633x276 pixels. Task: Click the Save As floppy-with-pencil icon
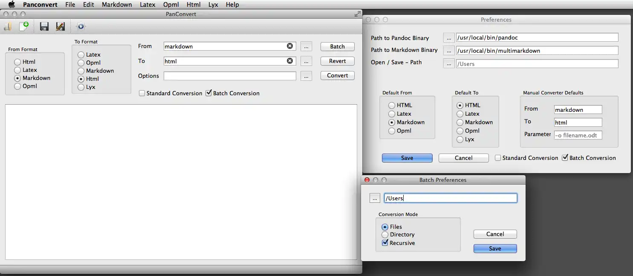[60, 27]
